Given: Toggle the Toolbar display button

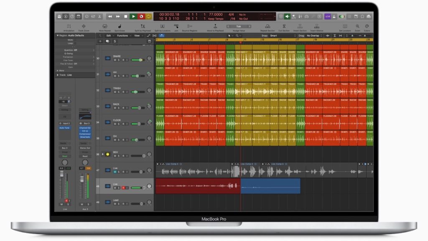Looking at the screenshot, I should tap(79, 16).
